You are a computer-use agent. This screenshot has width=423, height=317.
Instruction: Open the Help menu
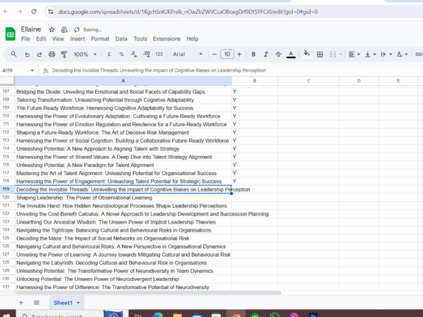coord(192,39)
